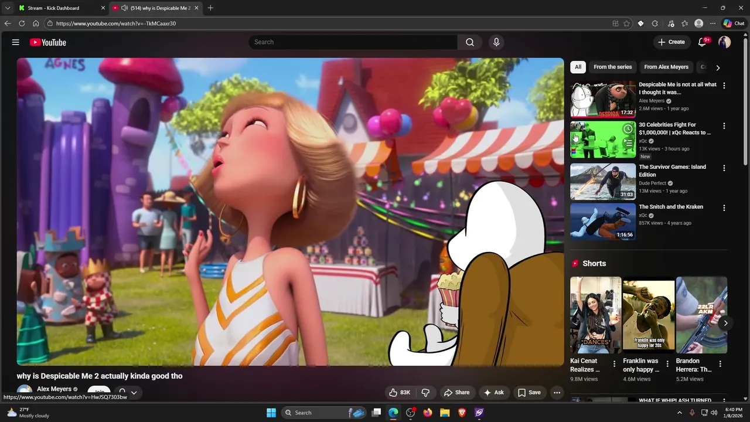Click the browser address bar
Screen dimensions: 750x422
point(328,23)
